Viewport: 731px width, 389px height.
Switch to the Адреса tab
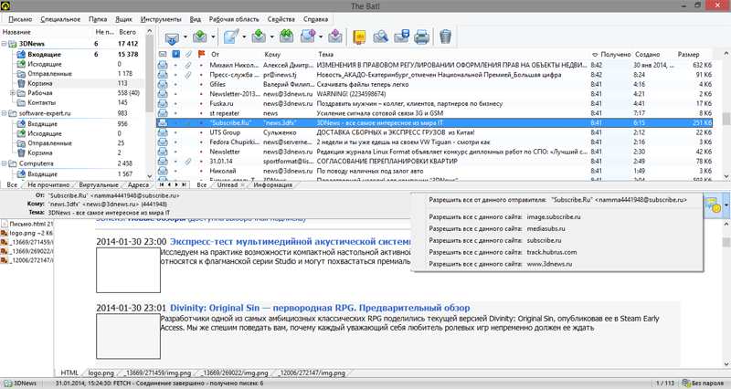coord(138,185)
